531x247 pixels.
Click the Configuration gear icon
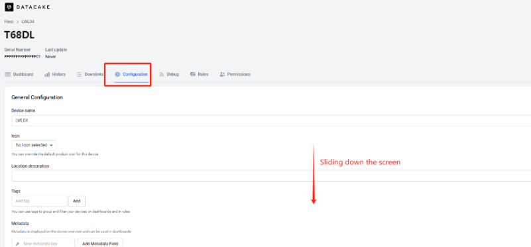coord(117,74)
